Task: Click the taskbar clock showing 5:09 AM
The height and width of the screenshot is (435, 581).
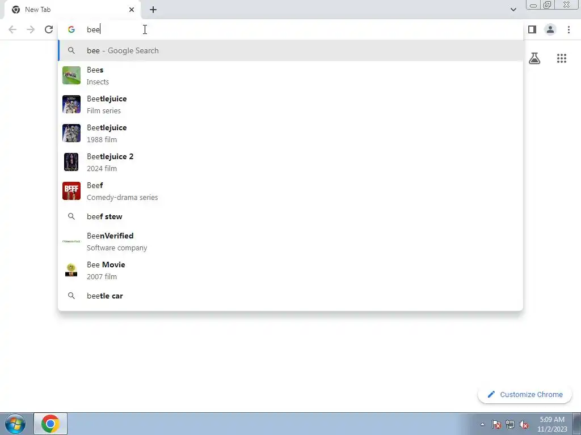Action: pos(552,424)
